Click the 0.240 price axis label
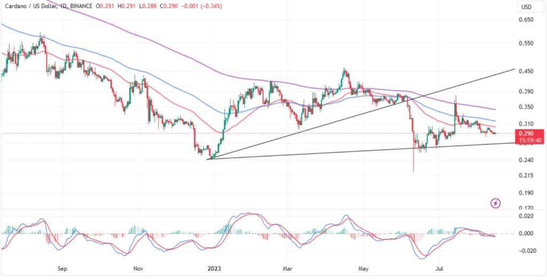The image size is (547, 280). (527, 161)
